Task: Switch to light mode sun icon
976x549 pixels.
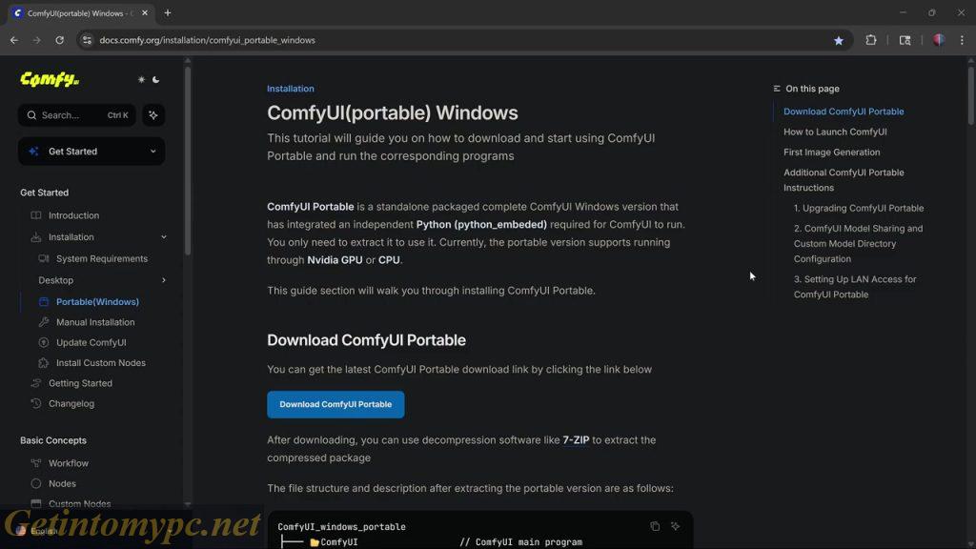Action: [141, 80]
